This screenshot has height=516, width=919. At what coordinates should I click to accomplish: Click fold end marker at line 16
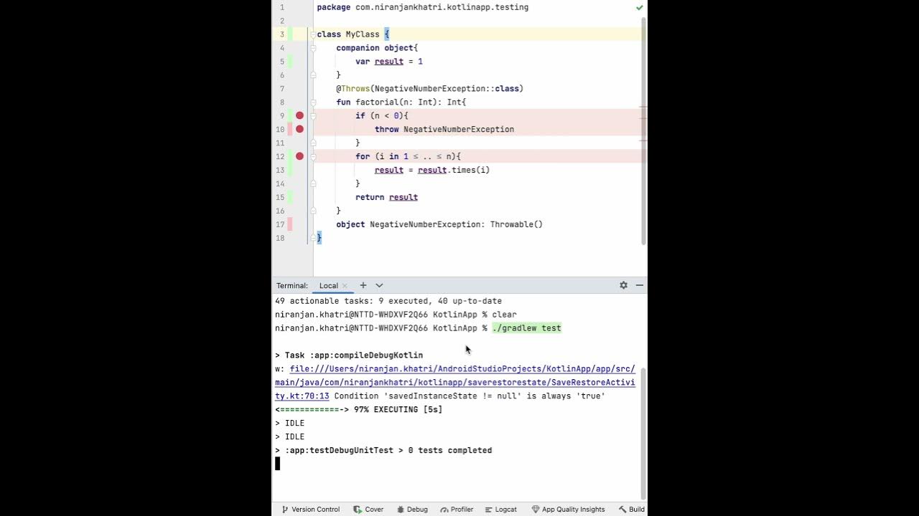[313, 211]
